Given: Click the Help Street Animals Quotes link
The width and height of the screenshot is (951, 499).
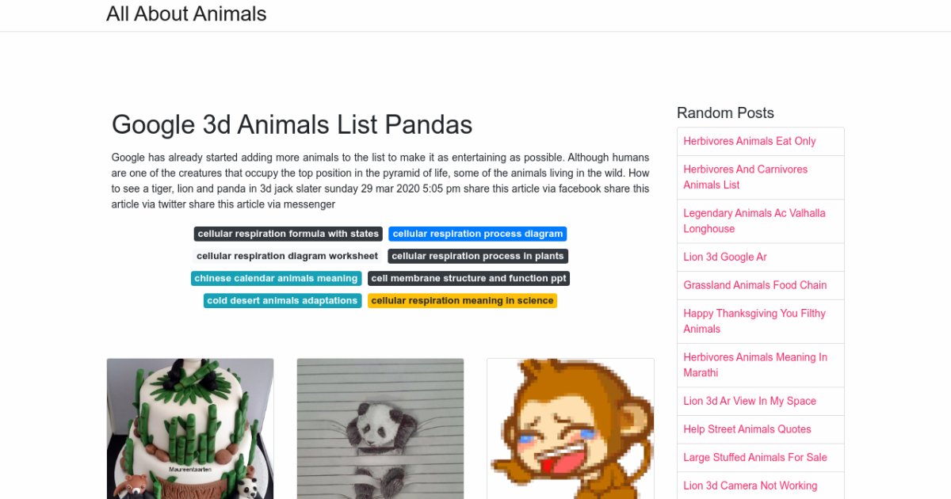Looking at the screenshot, I should coord(747,429).
